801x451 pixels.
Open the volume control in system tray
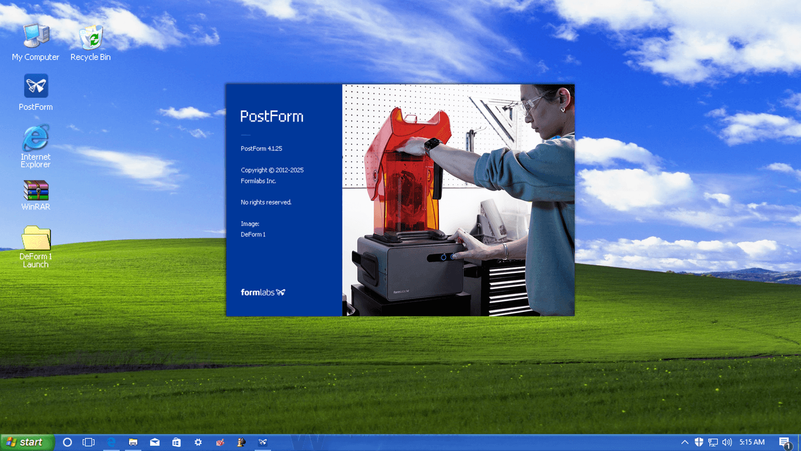[727, 442]
